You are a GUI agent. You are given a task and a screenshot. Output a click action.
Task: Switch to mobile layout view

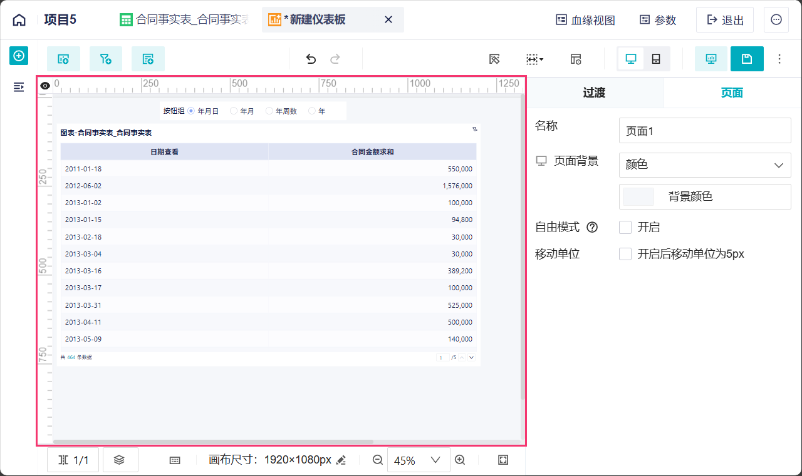pos(656,59)
